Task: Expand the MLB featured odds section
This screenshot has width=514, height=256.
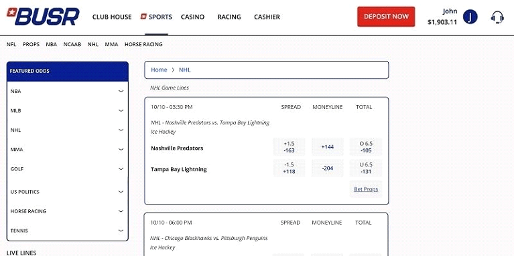Action: coord(121,110)
